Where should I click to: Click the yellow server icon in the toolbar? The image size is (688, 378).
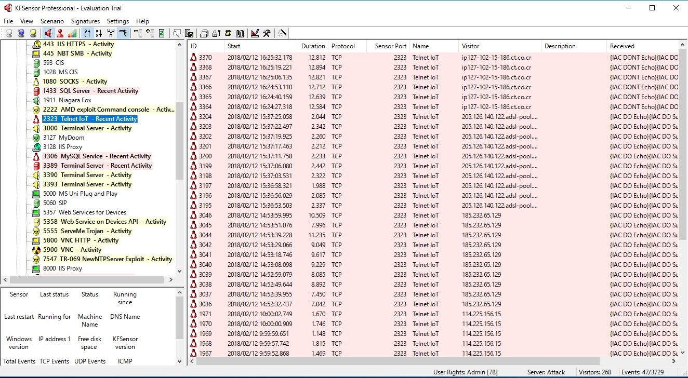pos(33,33)
